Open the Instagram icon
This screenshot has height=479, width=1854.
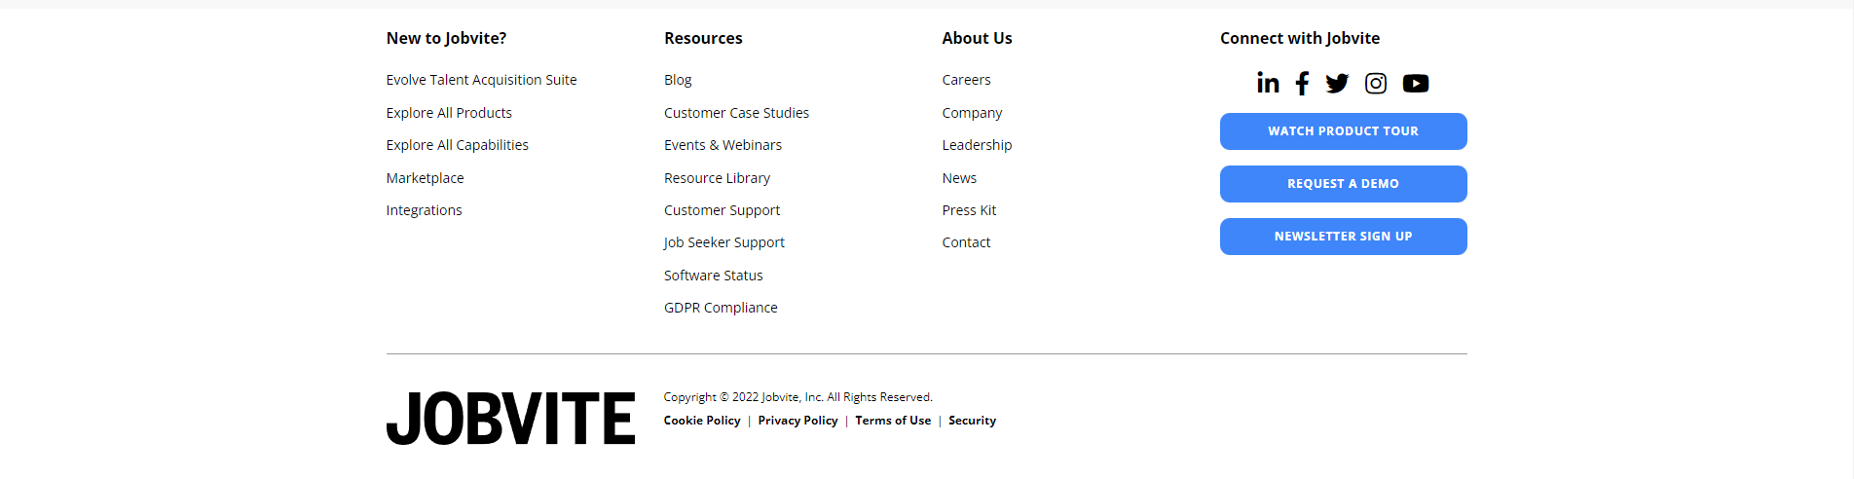tap(1376, 83)
